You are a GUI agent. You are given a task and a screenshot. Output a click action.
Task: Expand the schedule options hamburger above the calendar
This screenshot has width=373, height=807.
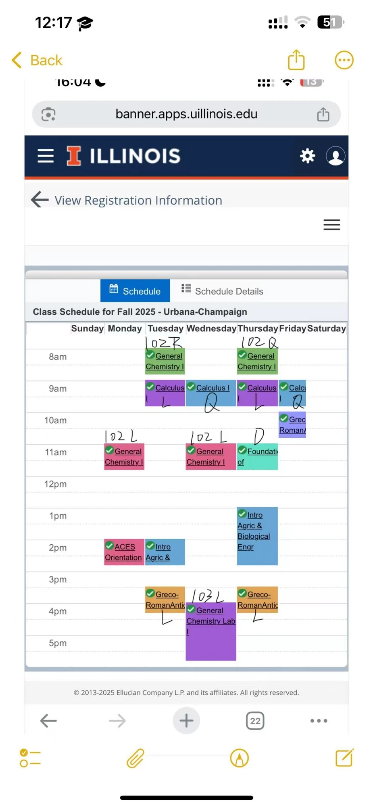pyautogui.click(x=331, y=225)
